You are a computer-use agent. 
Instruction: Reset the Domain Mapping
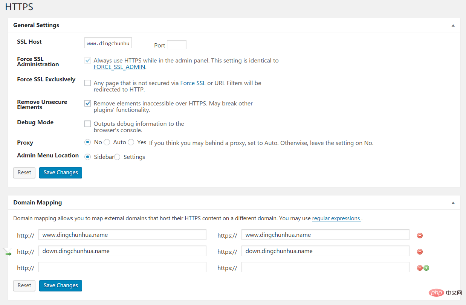[24, 285]
